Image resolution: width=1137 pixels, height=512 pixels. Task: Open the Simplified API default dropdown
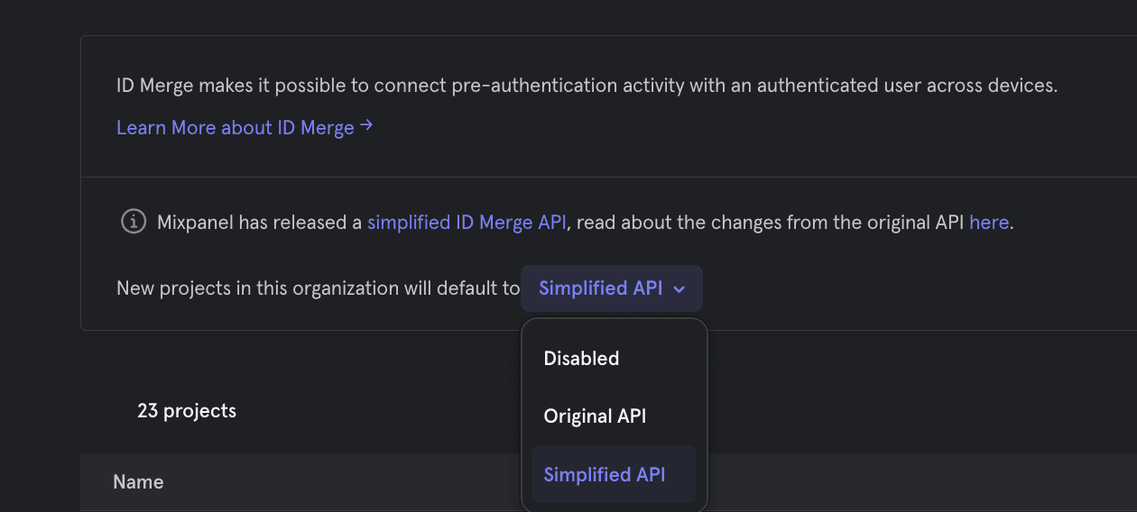coord(611,288)
